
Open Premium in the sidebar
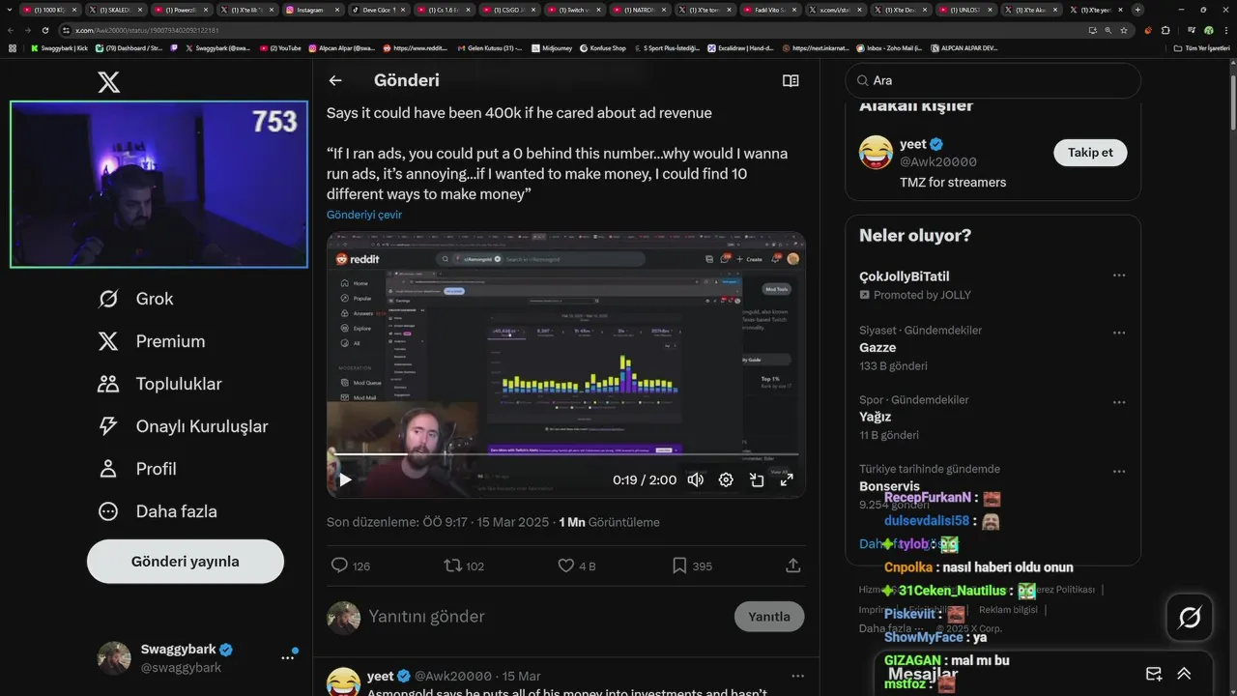click(x=152, y=341)
